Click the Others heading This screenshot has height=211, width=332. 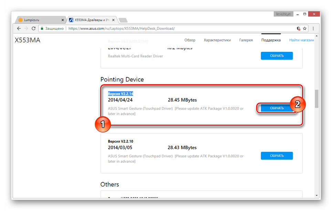[x=110, y=184]
